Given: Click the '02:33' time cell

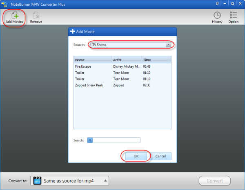Looking at the screenshot, I should point(147,85).
